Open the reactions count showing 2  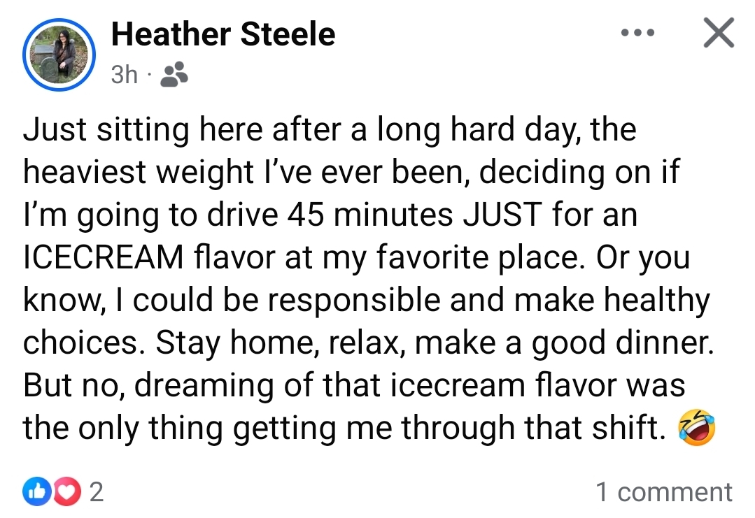(x=97, y=492)
